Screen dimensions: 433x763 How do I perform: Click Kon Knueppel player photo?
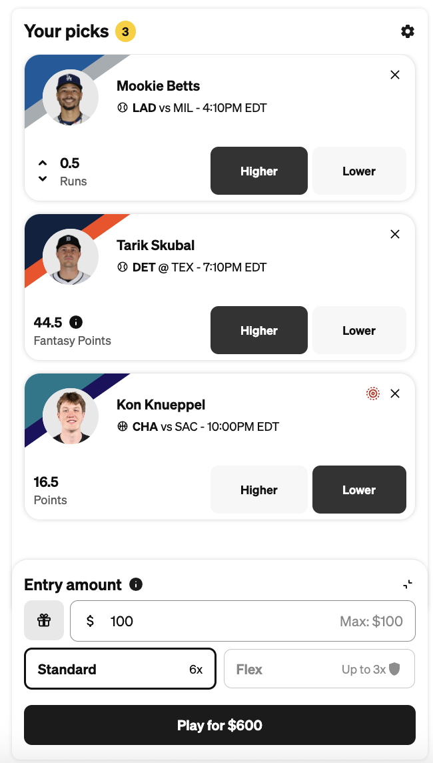[71, 416]
